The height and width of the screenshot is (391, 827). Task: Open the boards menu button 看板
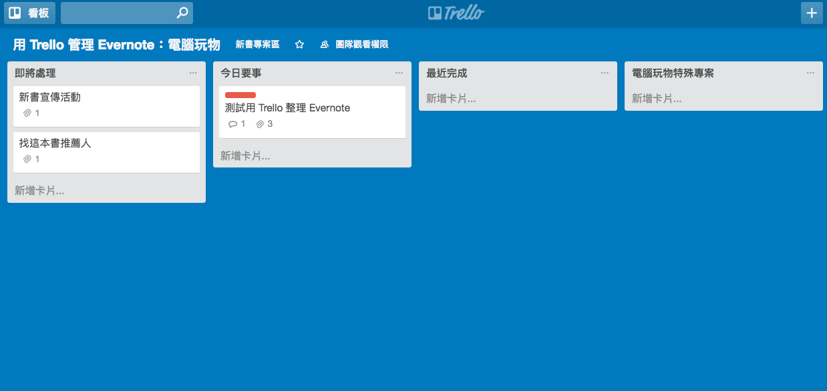click(29, 13)
